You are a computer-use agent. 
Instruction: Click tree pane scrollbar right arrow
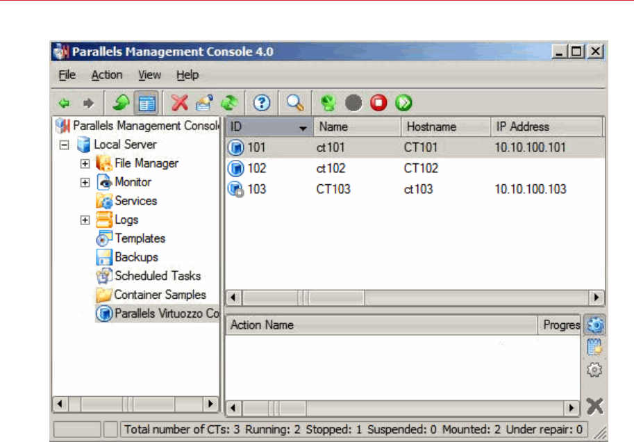210,404
